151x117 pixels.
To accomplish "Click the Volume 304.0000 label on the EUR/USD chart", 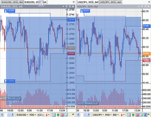I will click(10, 98).
